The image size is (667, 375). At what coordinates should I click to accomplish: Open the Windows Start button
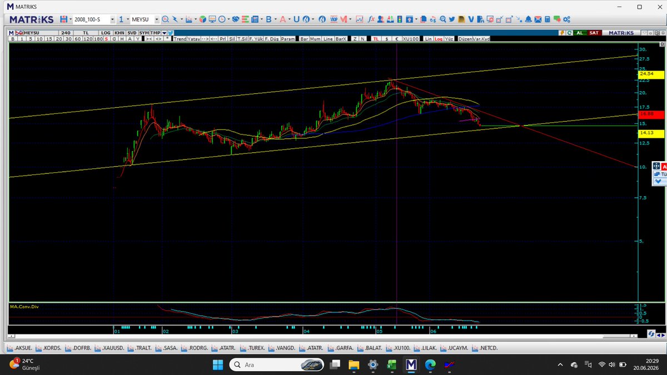coord(217,364)
